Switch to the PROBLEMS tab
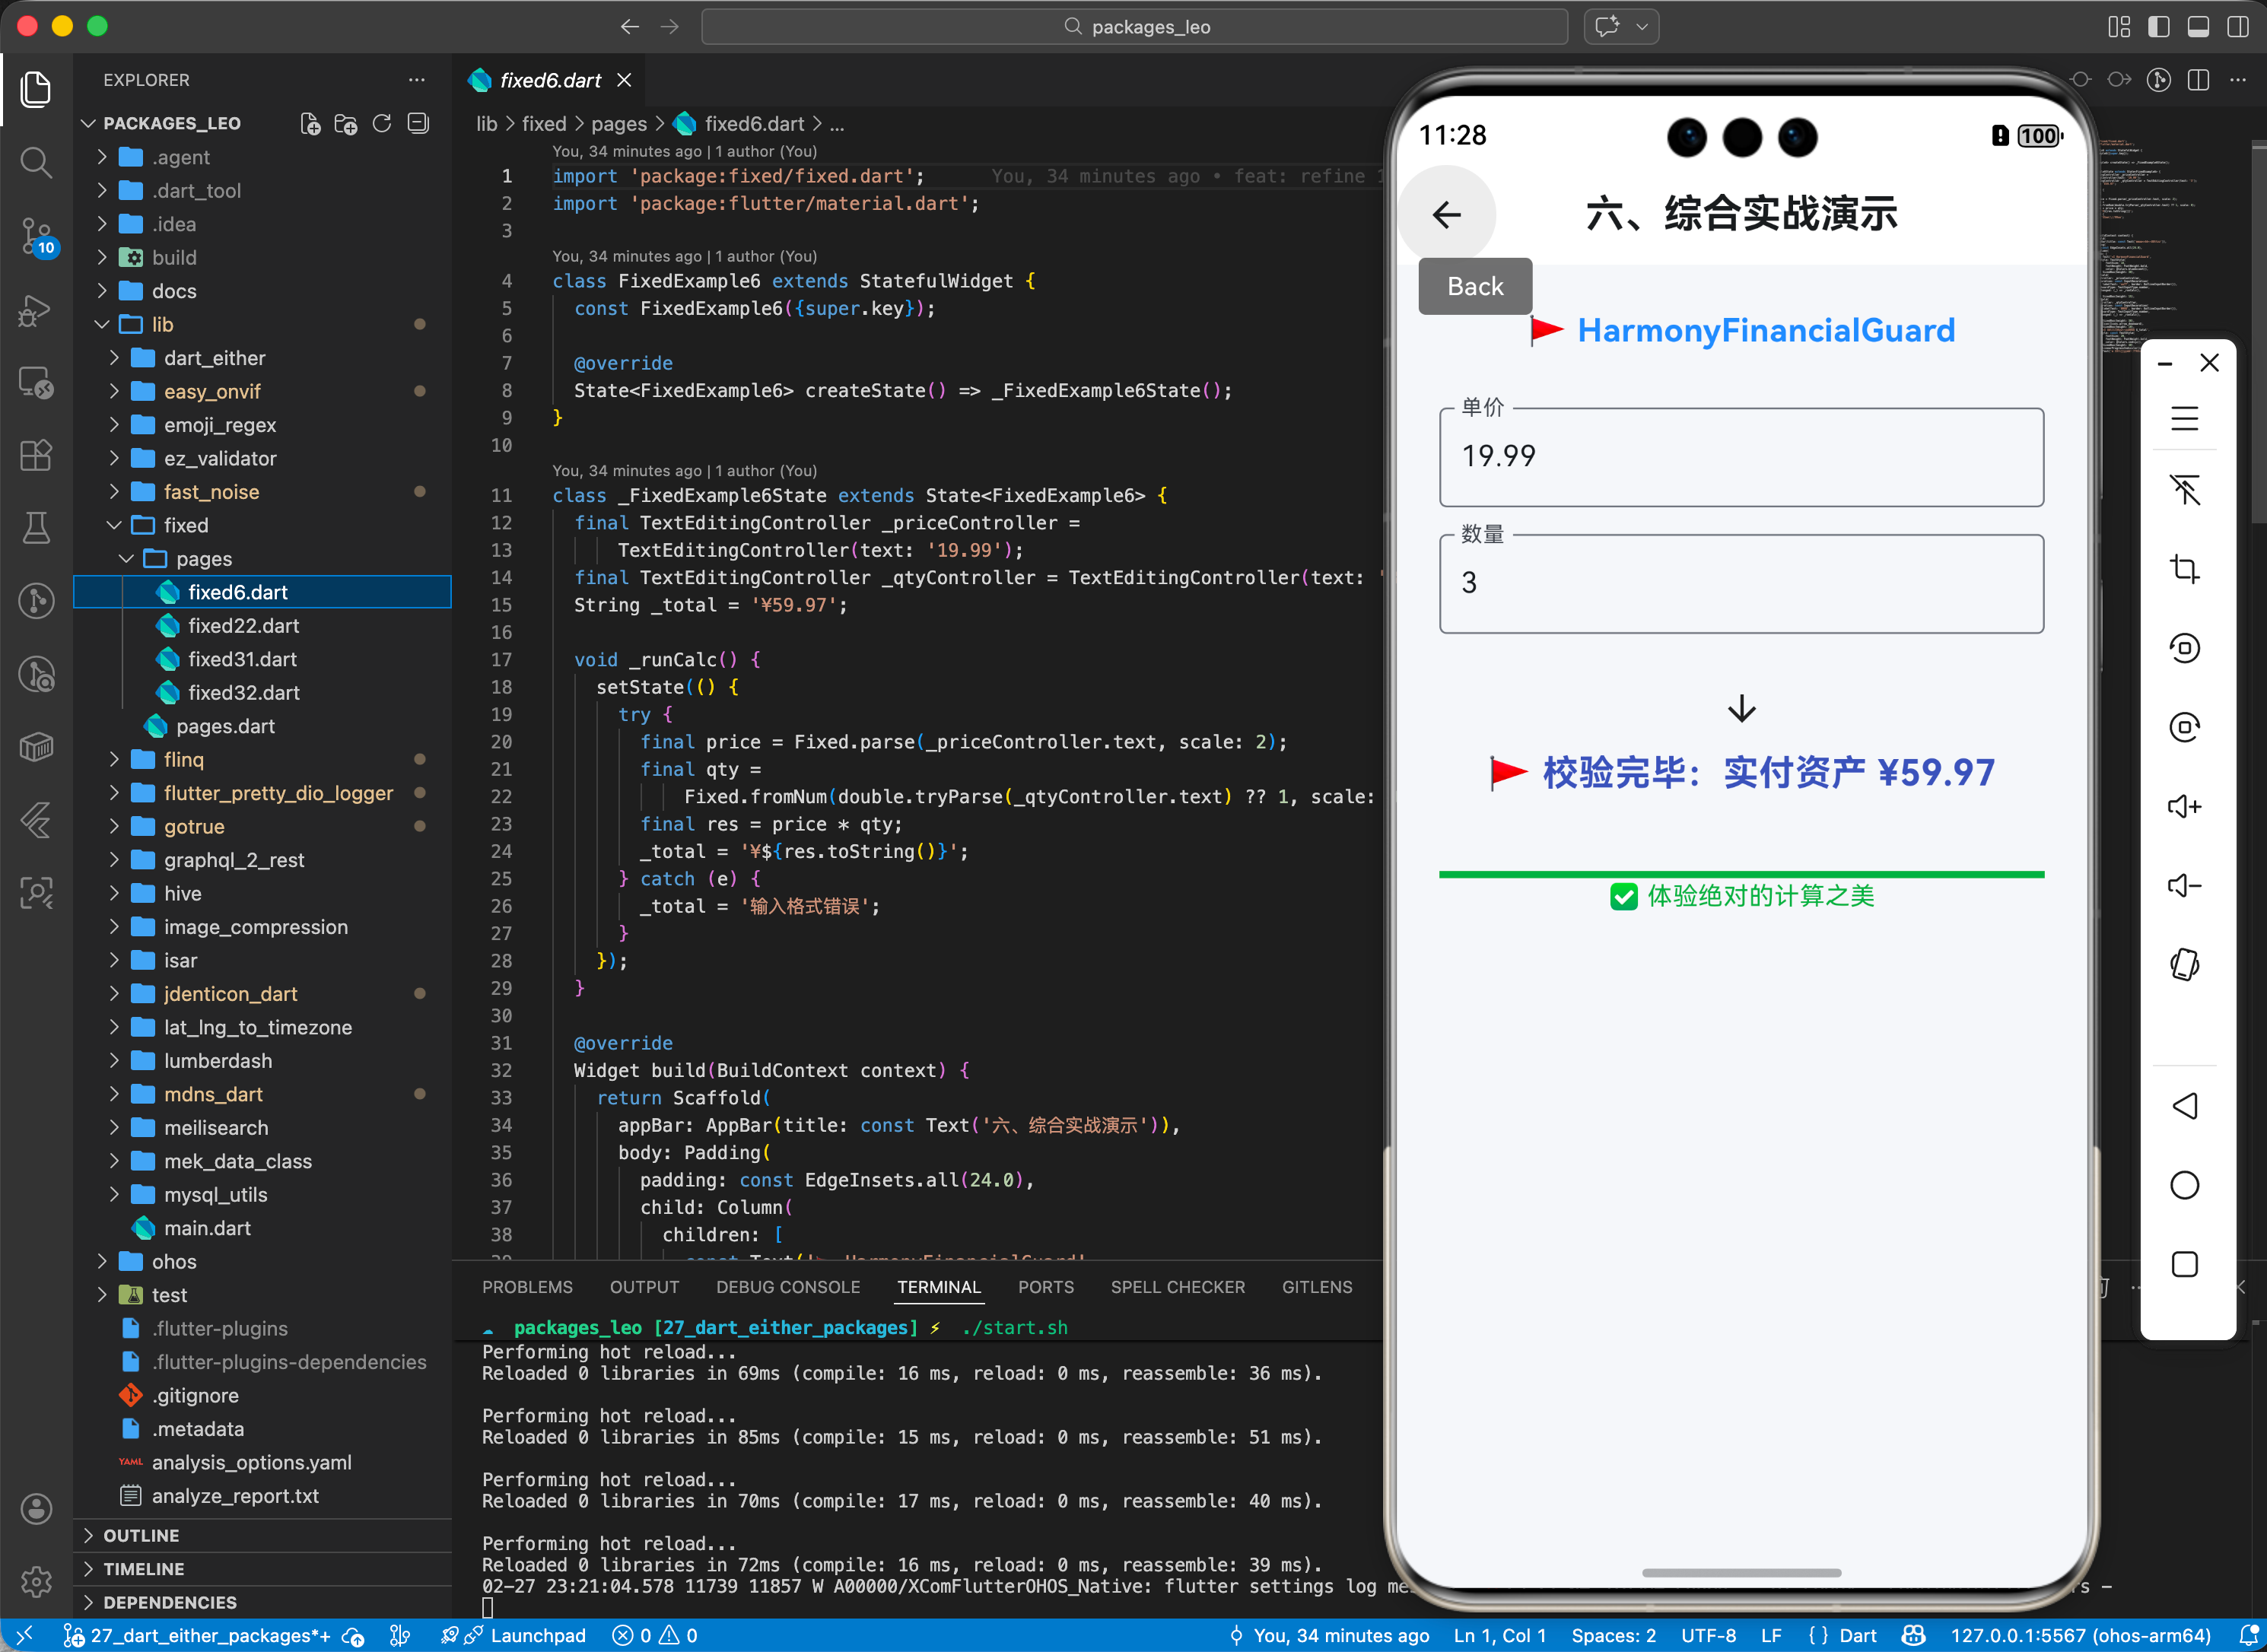 527,1287
